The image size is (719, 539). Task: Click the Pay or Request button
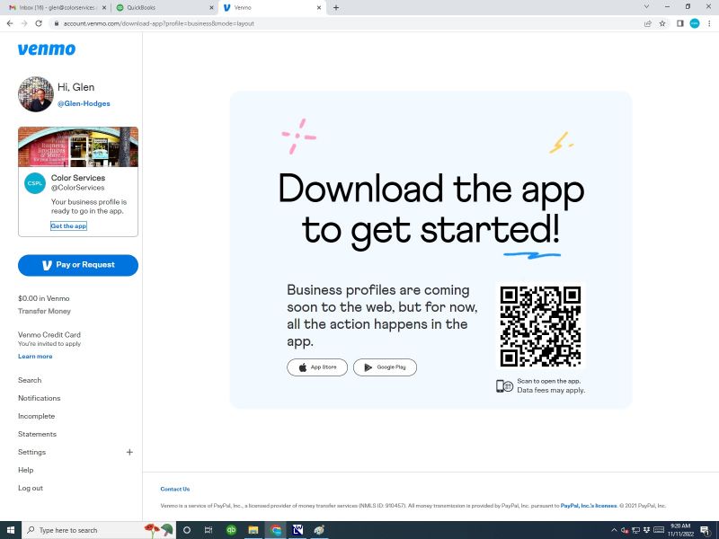[x=78, y=265]
